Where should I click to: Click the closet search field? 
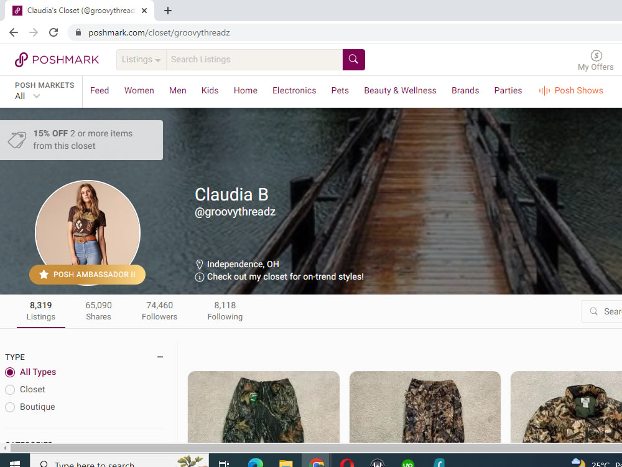point(601,311)
